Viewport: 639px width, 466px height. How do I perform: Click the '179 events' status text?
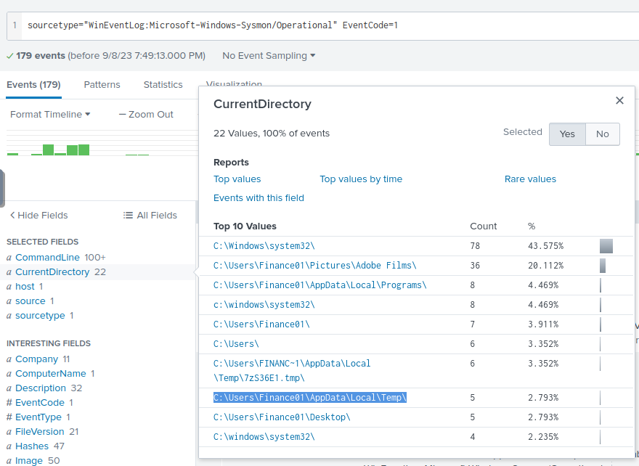41,55
